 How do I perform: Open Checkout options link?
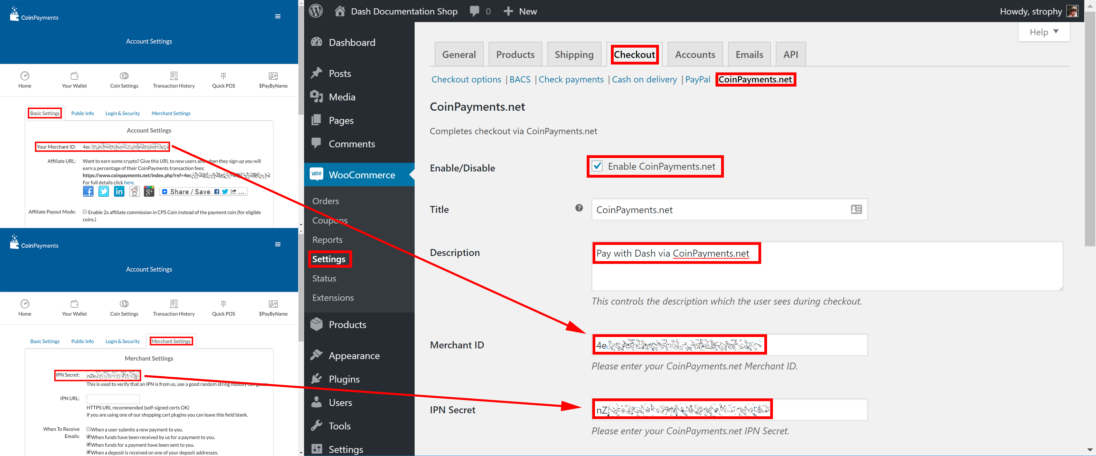click(x=466, y=79)
